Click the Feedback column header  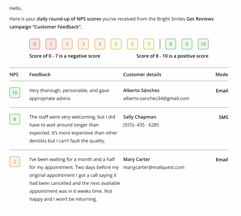click(x=40, y=75)
